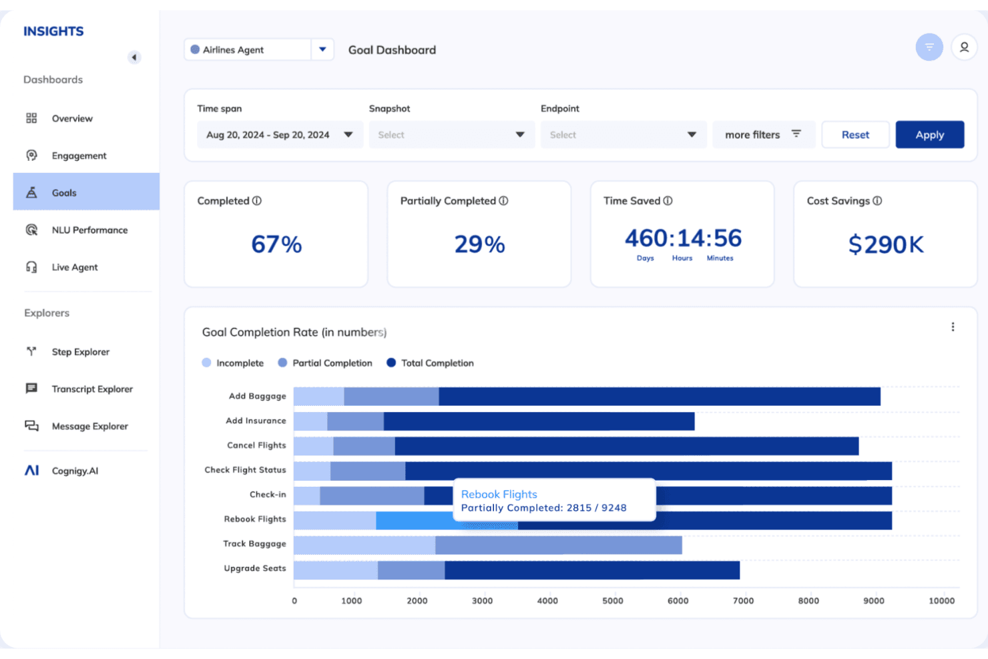Click the Track Baggage partial completion bar
This screenshot has height=659, width=988.
coord(559,545)
